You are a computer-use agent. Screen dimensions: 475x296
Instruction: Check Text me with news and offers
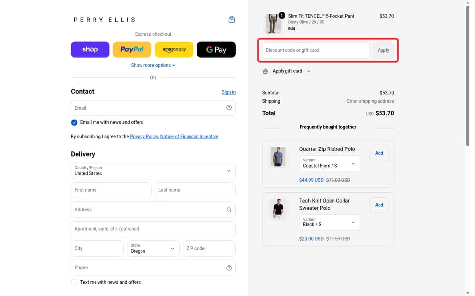coord(74,282)
